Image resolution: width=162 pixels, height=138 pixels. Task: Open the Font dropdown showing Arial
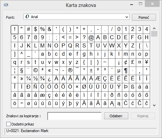(x=76, y=17)
